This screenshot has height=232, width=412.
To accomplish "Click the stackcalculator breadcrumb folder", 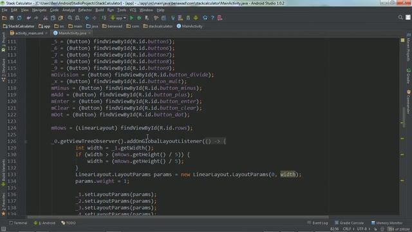I will [158, 26].
